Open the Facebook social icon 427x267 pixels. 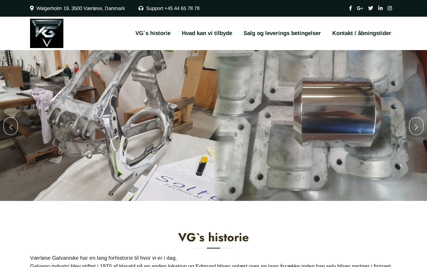pos(350,8)
